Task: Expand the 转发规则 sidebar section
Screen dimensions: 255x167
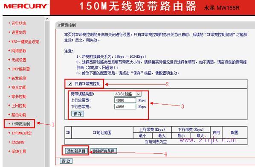Action: click(x=19, y=78)
